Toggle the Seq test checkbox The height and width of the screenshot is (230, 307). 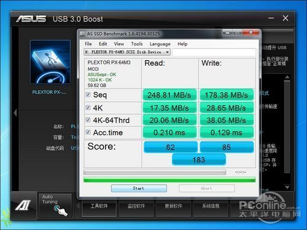pos(88,94)
